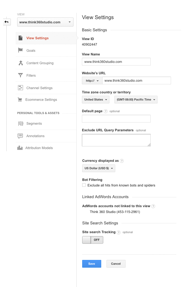This screenshot has width=185, height=287.
Task: Open help for Default page
Action: click(x=106, y=111)
